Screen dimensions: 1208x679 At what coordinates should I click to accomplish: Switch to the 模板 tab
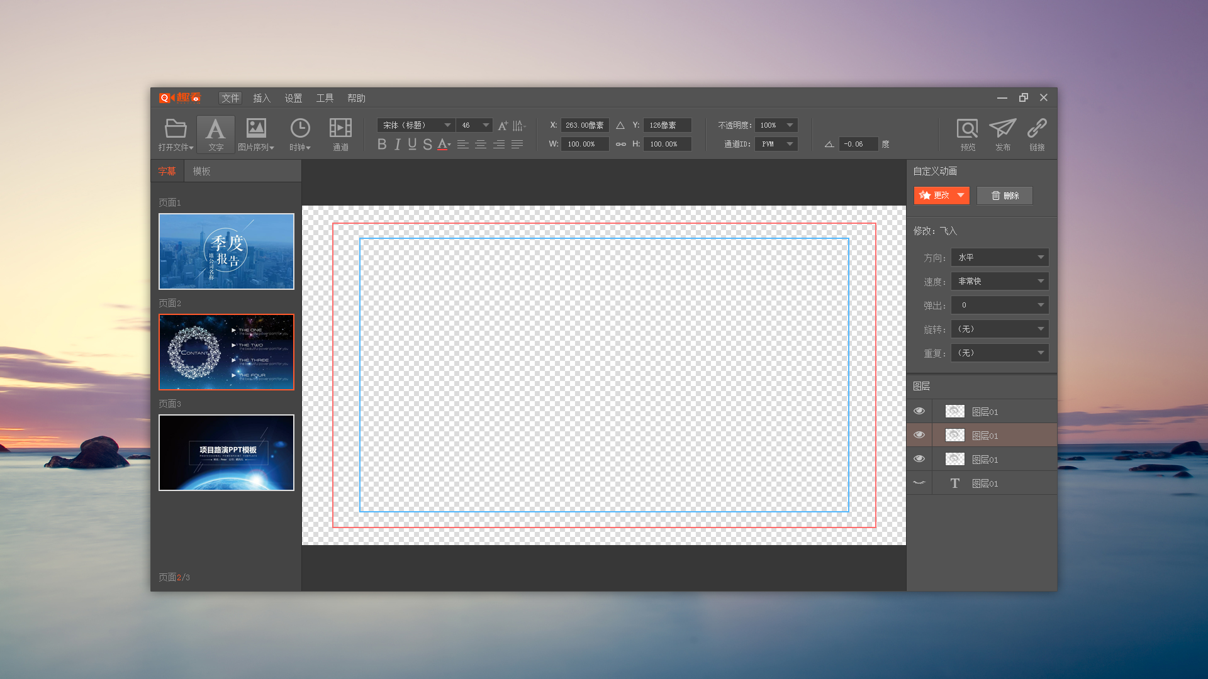[201, 171]
